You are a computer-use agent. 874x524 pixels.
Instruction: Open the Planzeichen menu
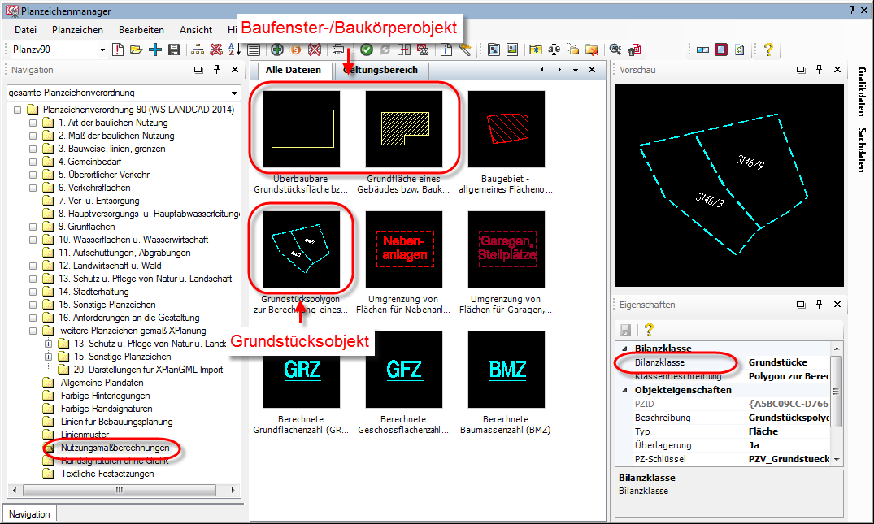tap(77, 30)
